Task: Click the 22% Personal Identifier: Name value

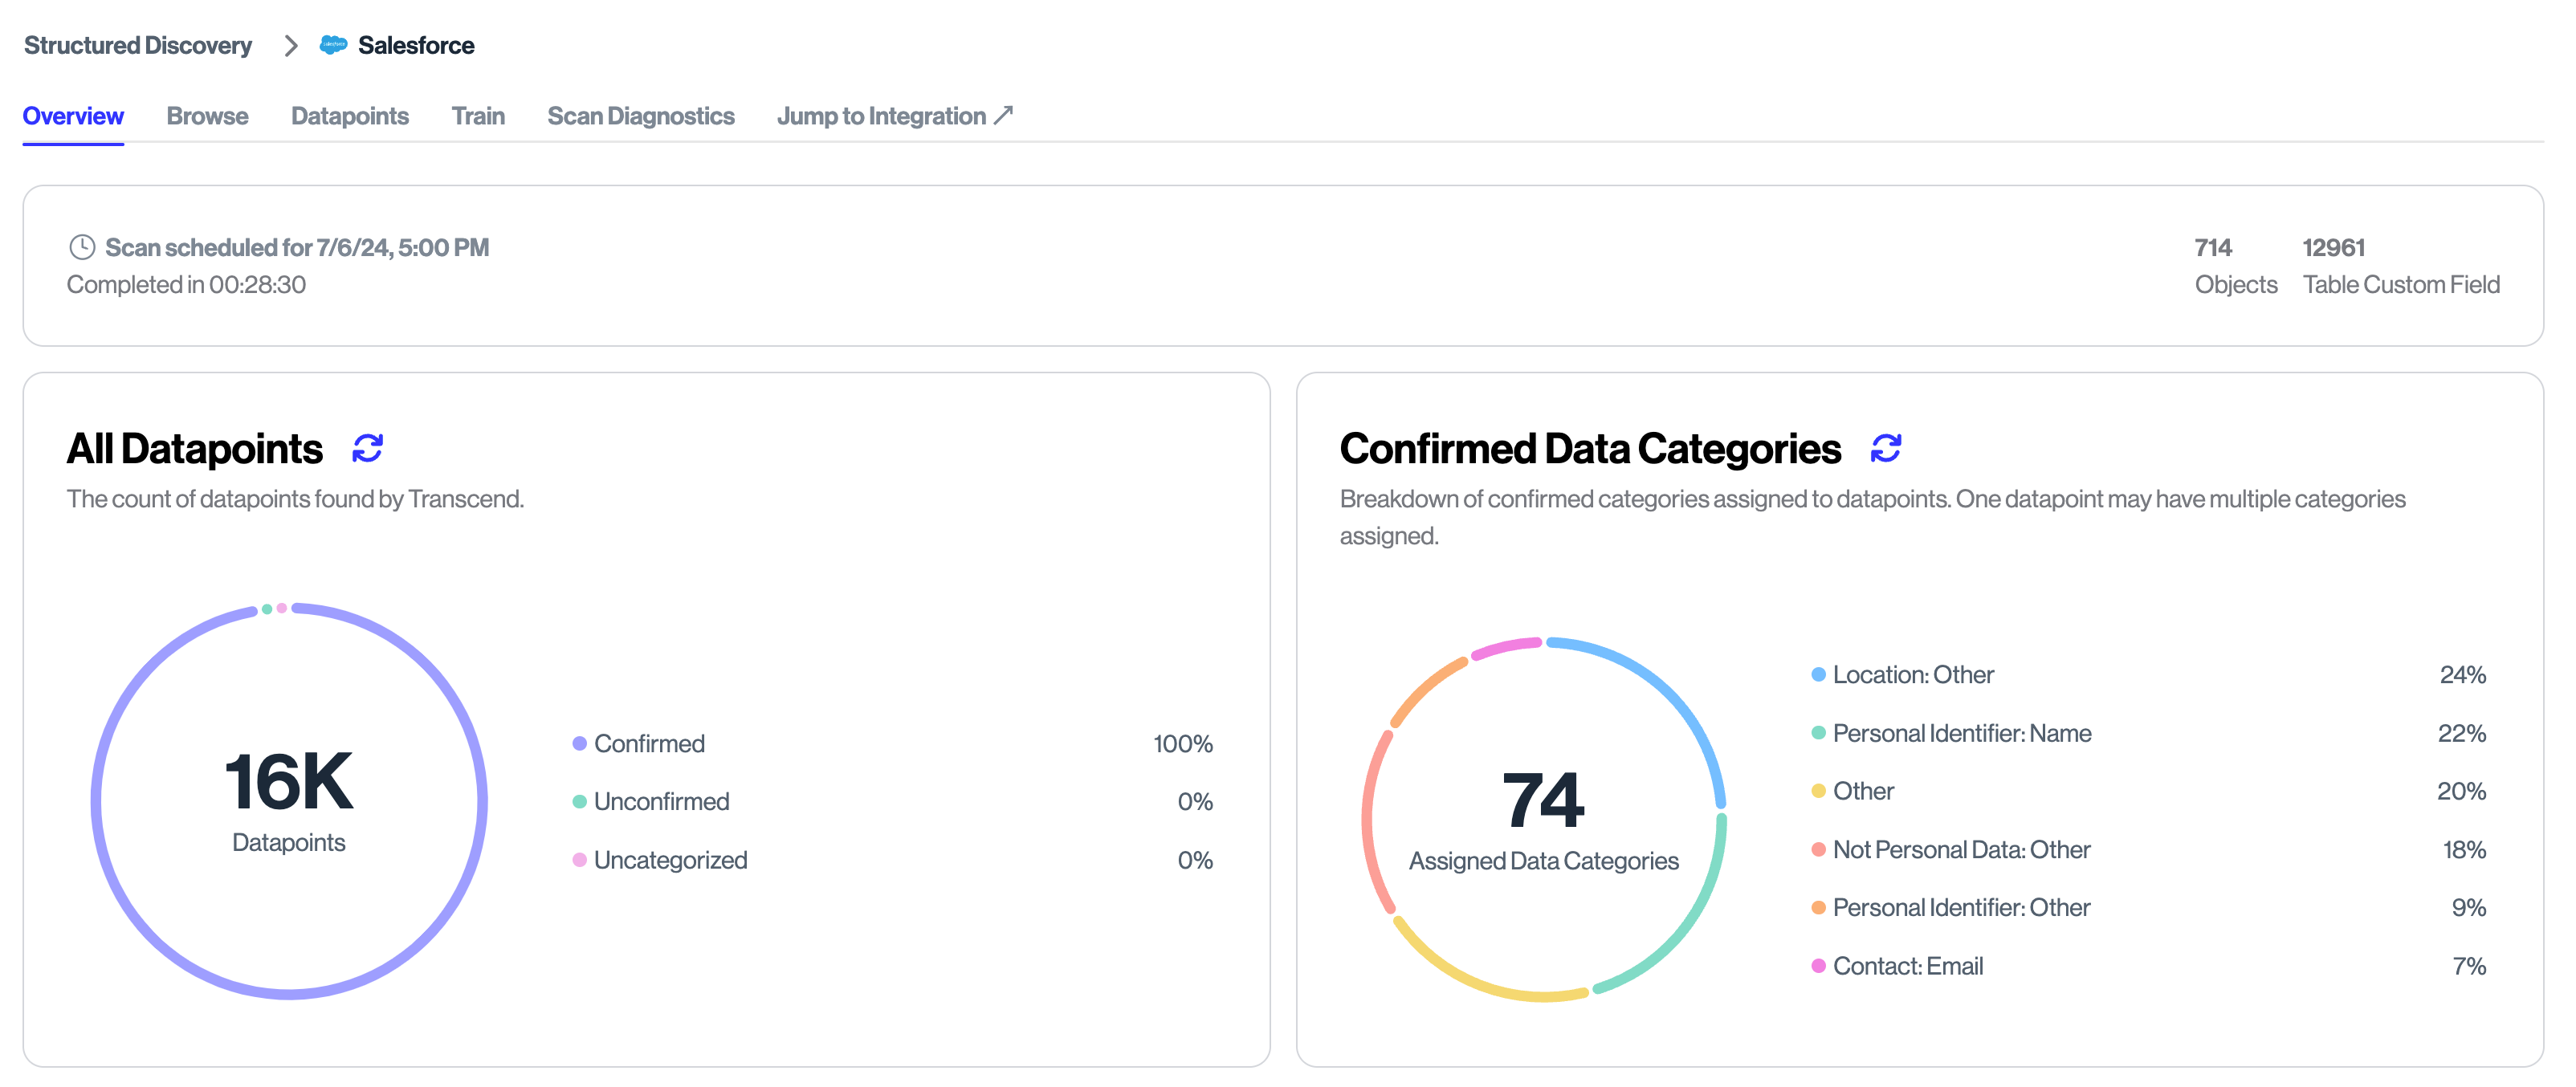Action: (2462, 733)
